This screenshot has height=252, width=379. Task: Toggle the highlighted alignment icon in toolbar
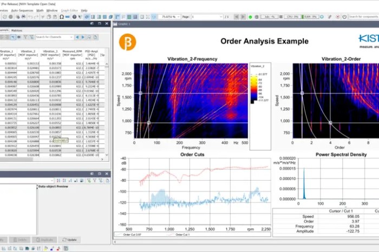[x=117, y=17]
